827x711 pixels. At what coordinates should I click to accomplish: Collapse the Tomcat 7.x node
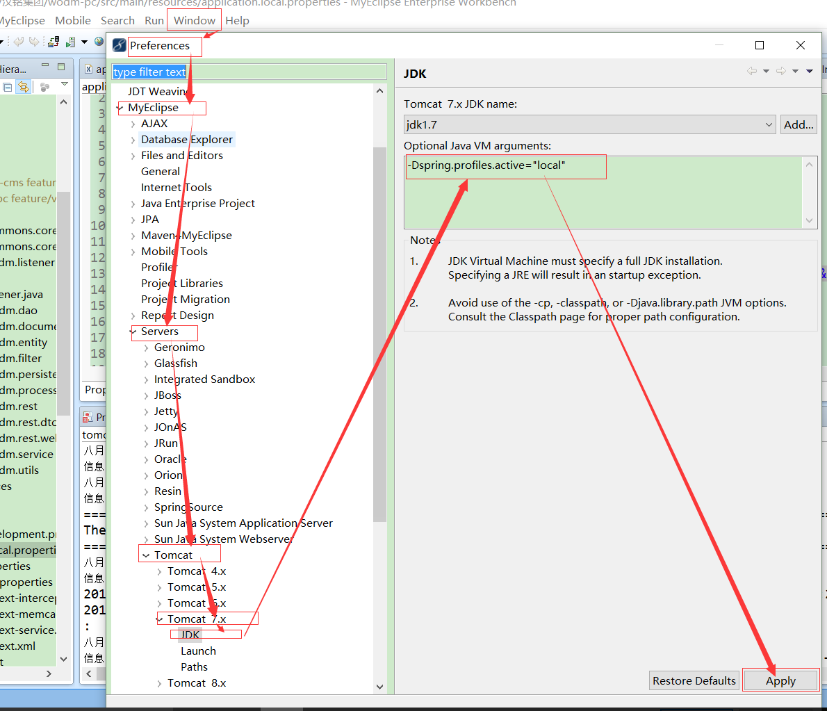159,619
